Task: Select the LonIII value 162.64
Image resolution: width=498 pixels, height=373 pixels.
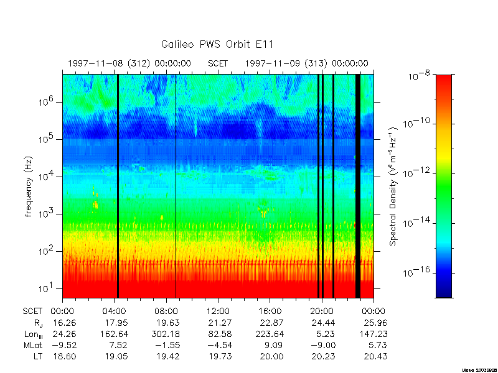Action: pos(115,334)
